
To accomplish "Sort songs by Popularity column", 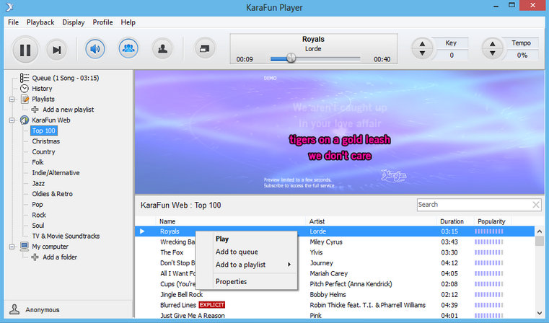I will [493, 221].
